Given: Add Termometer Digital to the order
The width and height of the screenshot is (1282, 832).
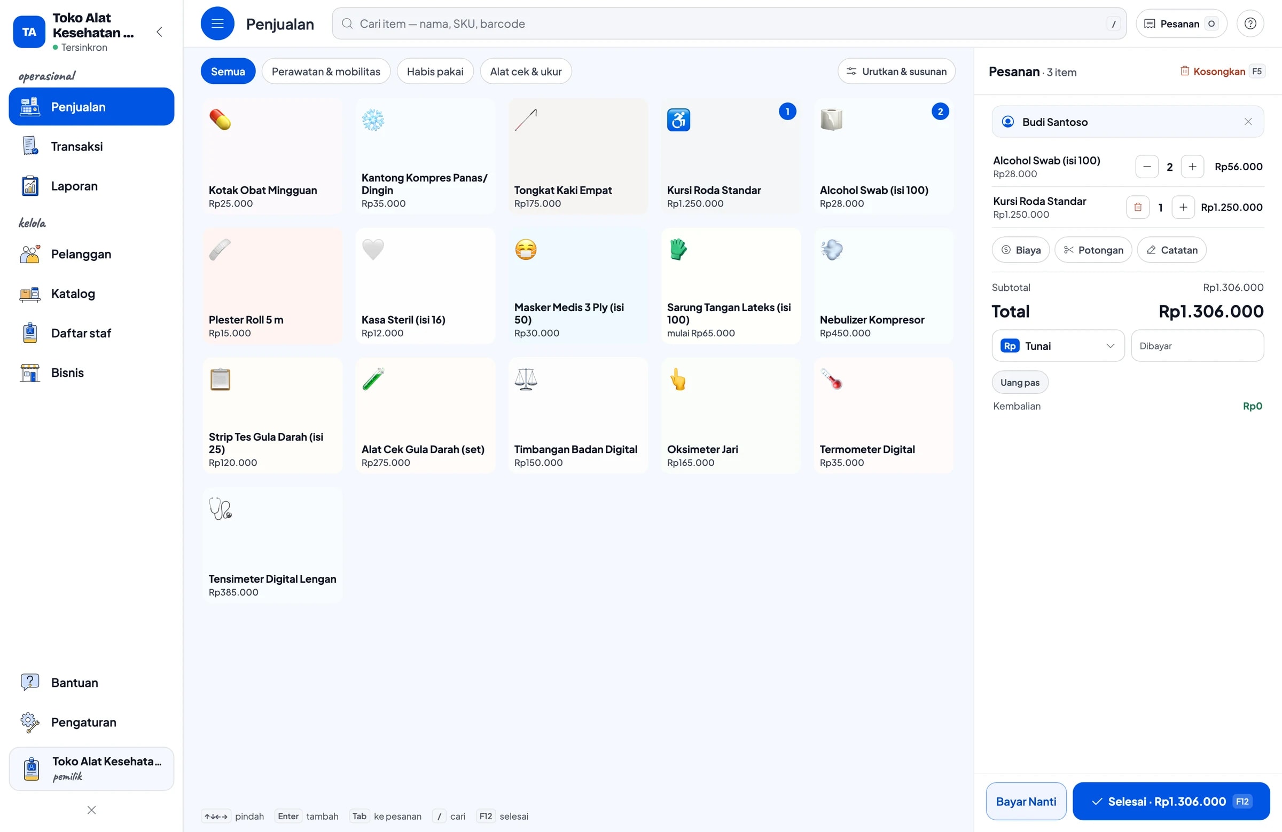Looking at the screenshot, I should pyautogui.click(x=884, y=415).
